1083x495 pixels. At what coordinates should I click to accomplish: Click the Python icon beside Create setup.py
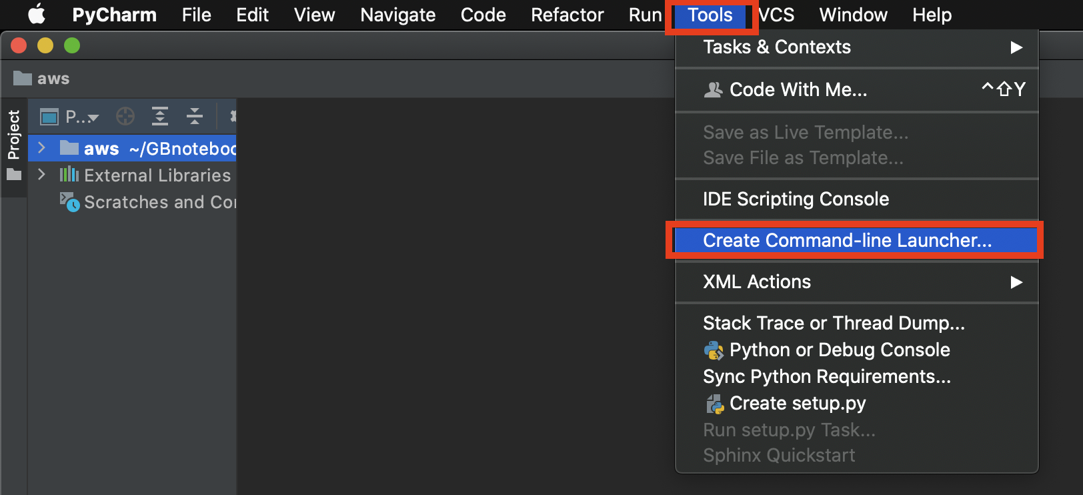pos(715,404)
